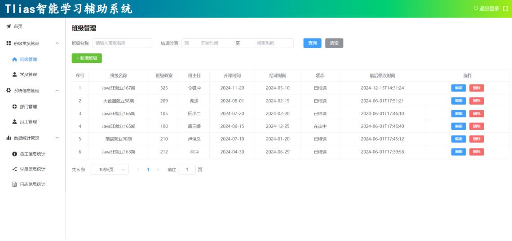The width and height of the screenshot is (512, 241).
Task: Click the green 新增班级 button
Action: 87,58
